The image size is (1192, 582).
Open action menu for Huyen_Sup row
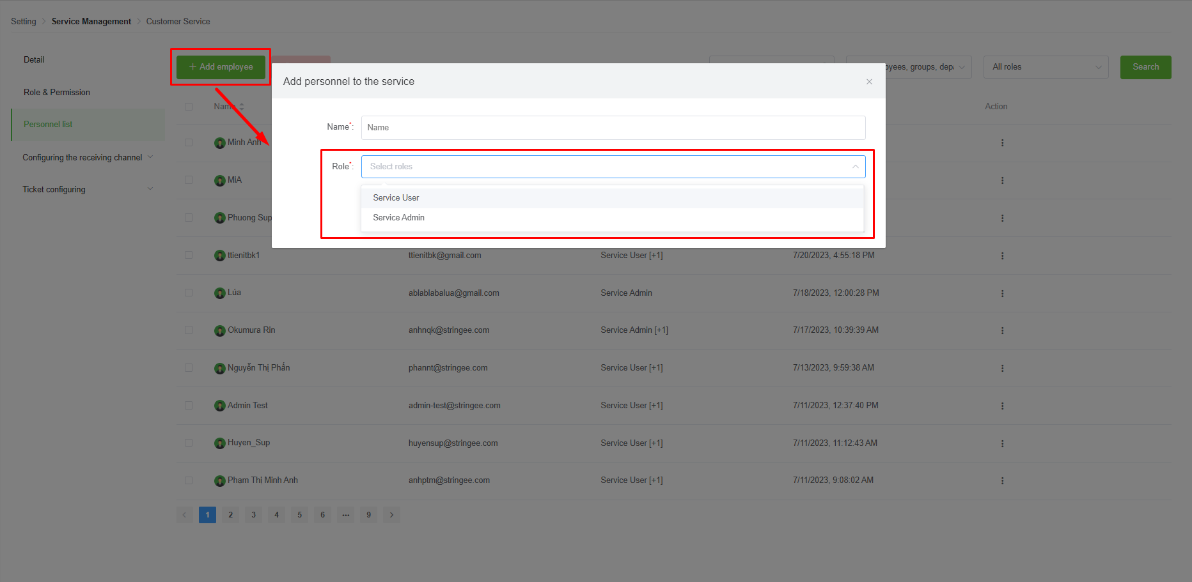(1002, 443)
